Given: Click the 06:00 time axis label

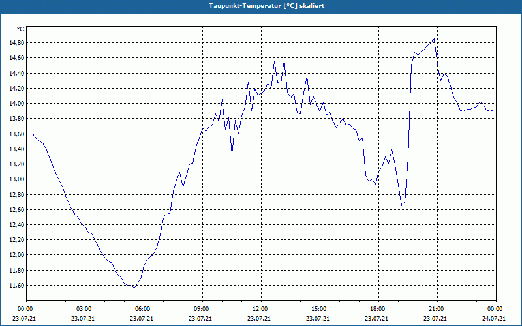Looking at the screenshot, I should coord(144,309).
